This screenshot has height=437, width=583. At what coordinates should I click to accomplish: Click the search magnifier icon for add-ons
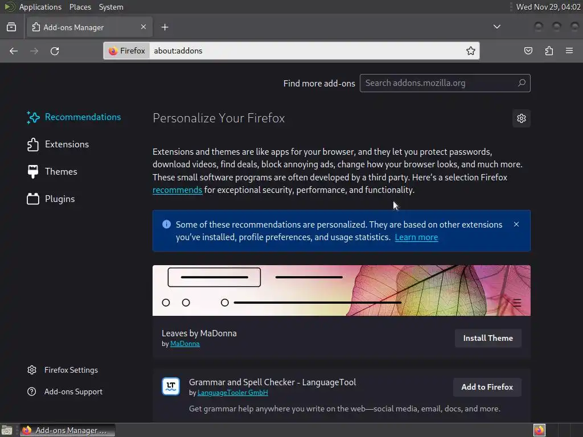pyautogui.click(x=522, y=83)
